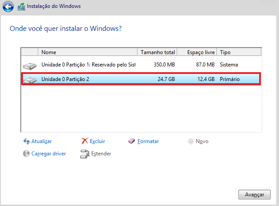Click the Avançar button
The width and height of the screenshot is (279, 206).
click(x=254, y=195)
